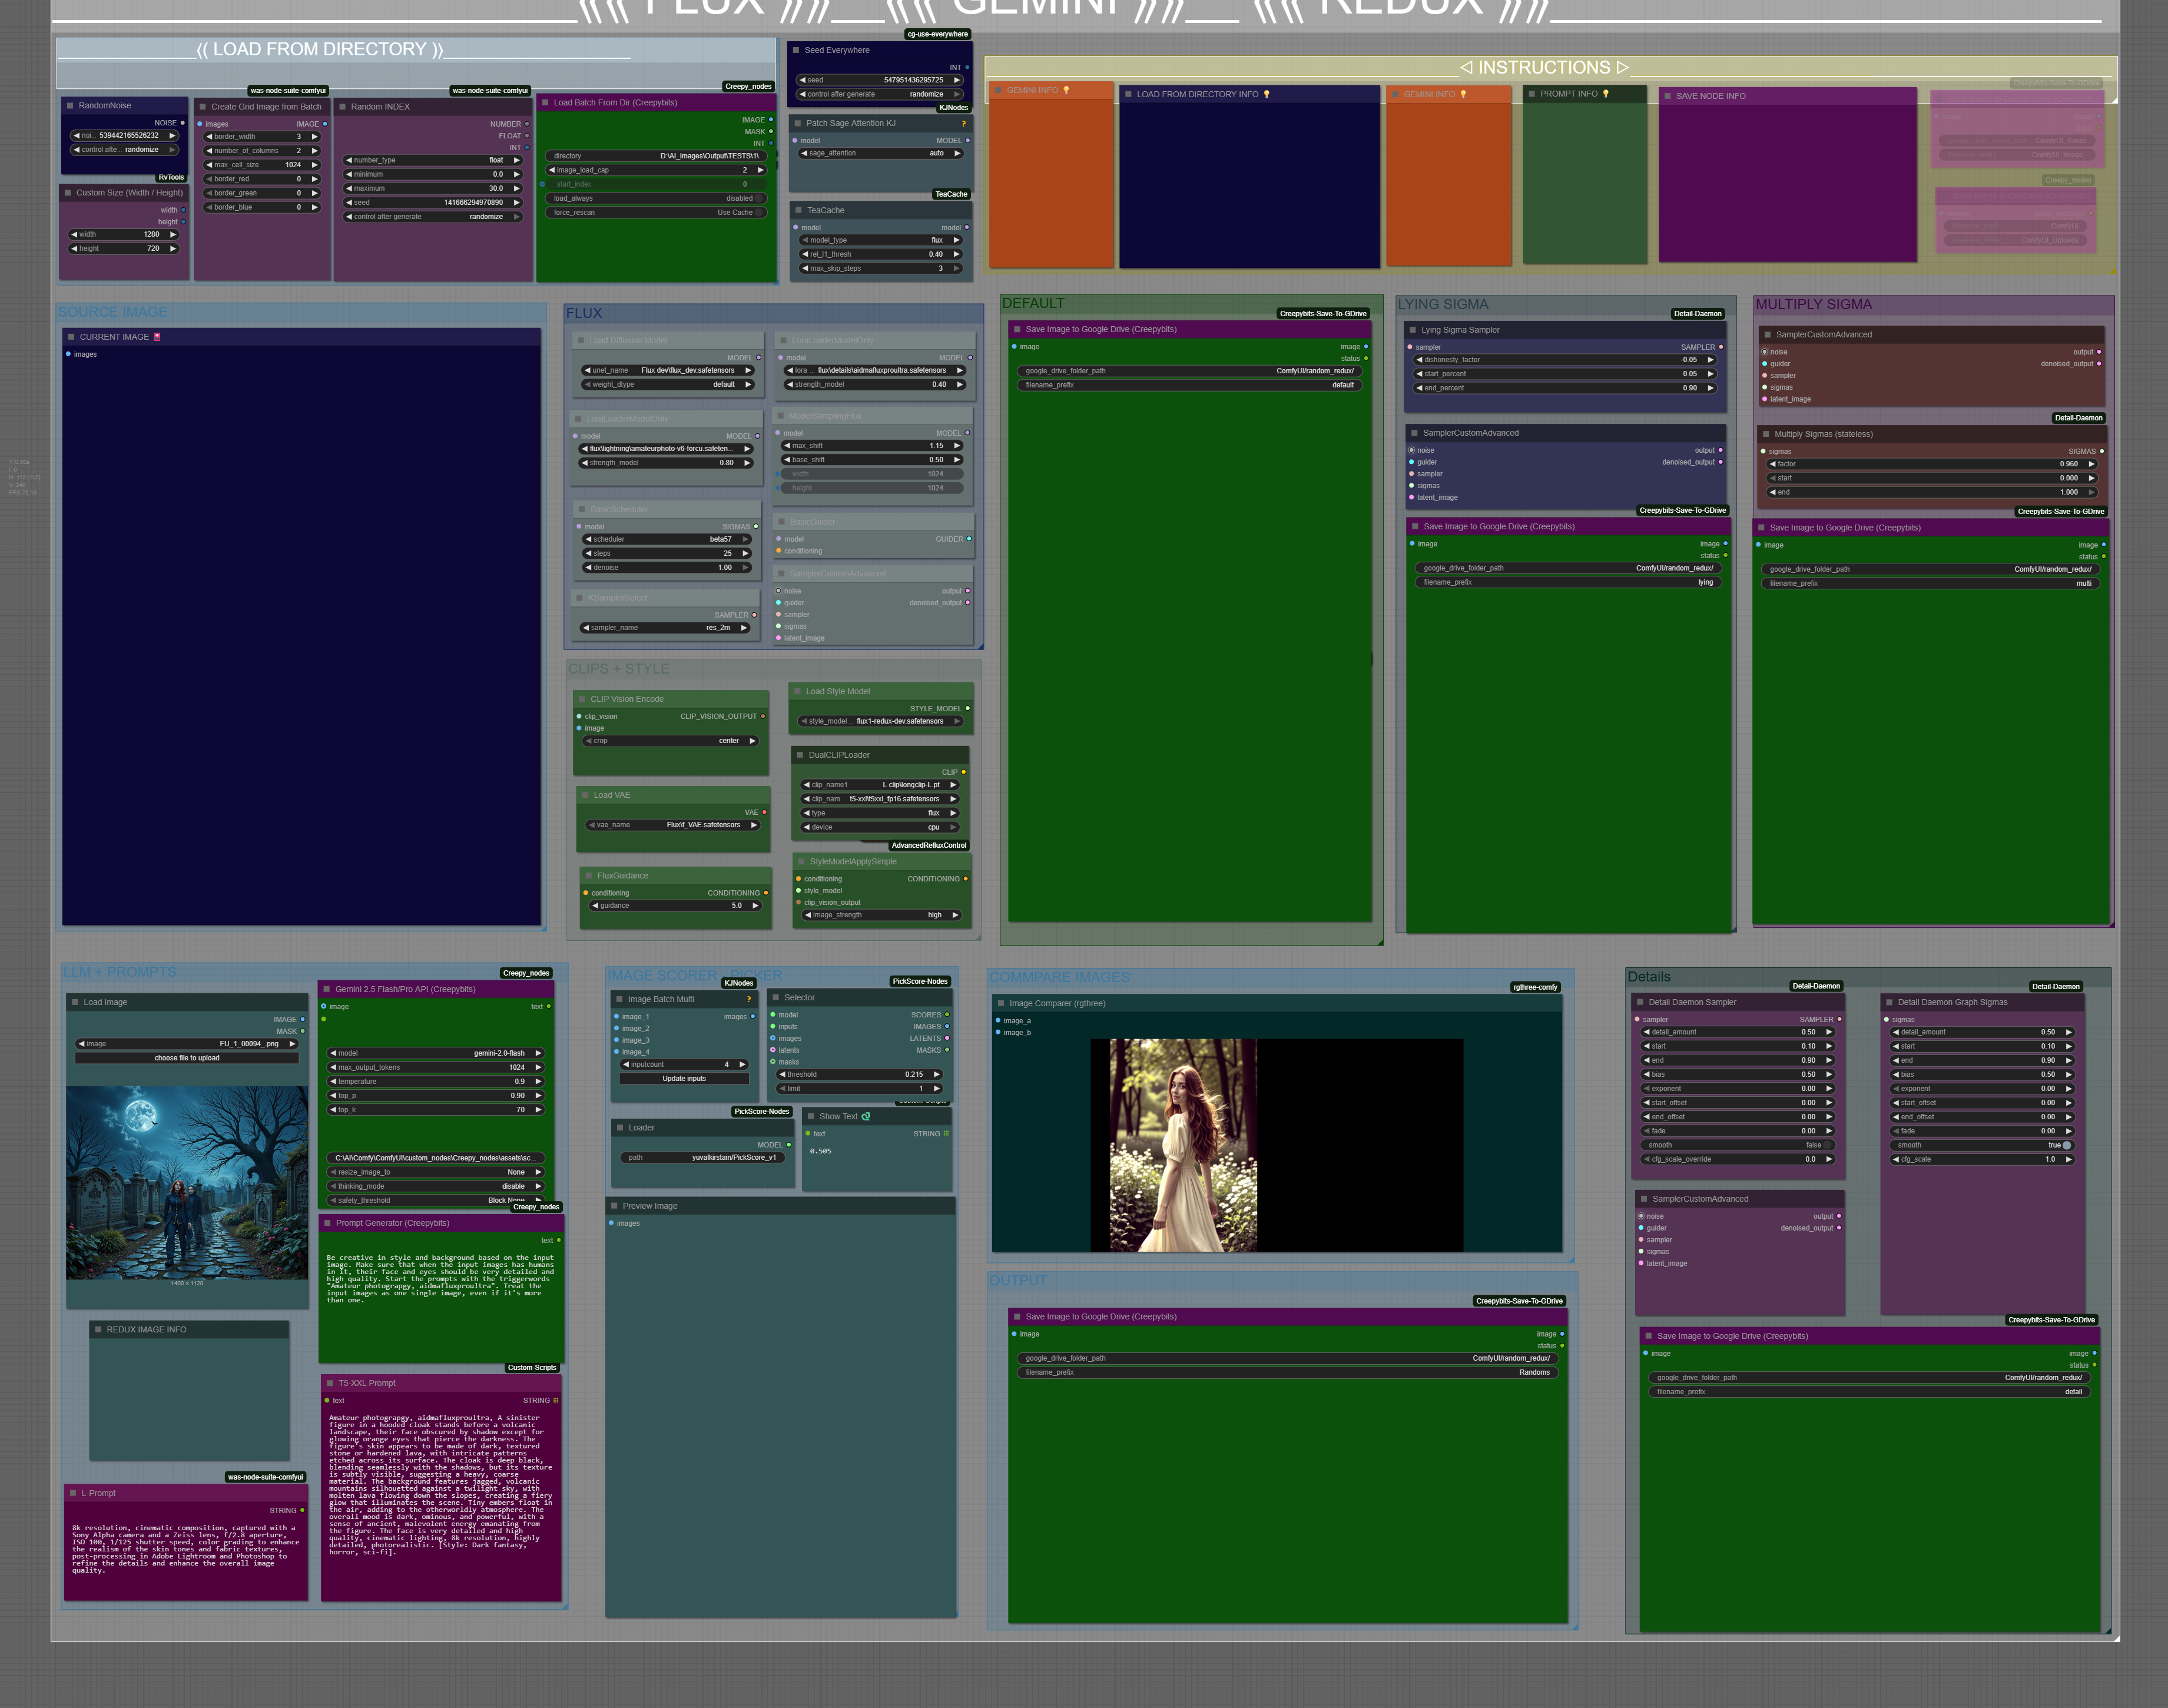Increase guidance value in FluxGuidance node
The width and height of the screenshot is (2168, 1708).
pyautogui.click(x=755, y=906)
